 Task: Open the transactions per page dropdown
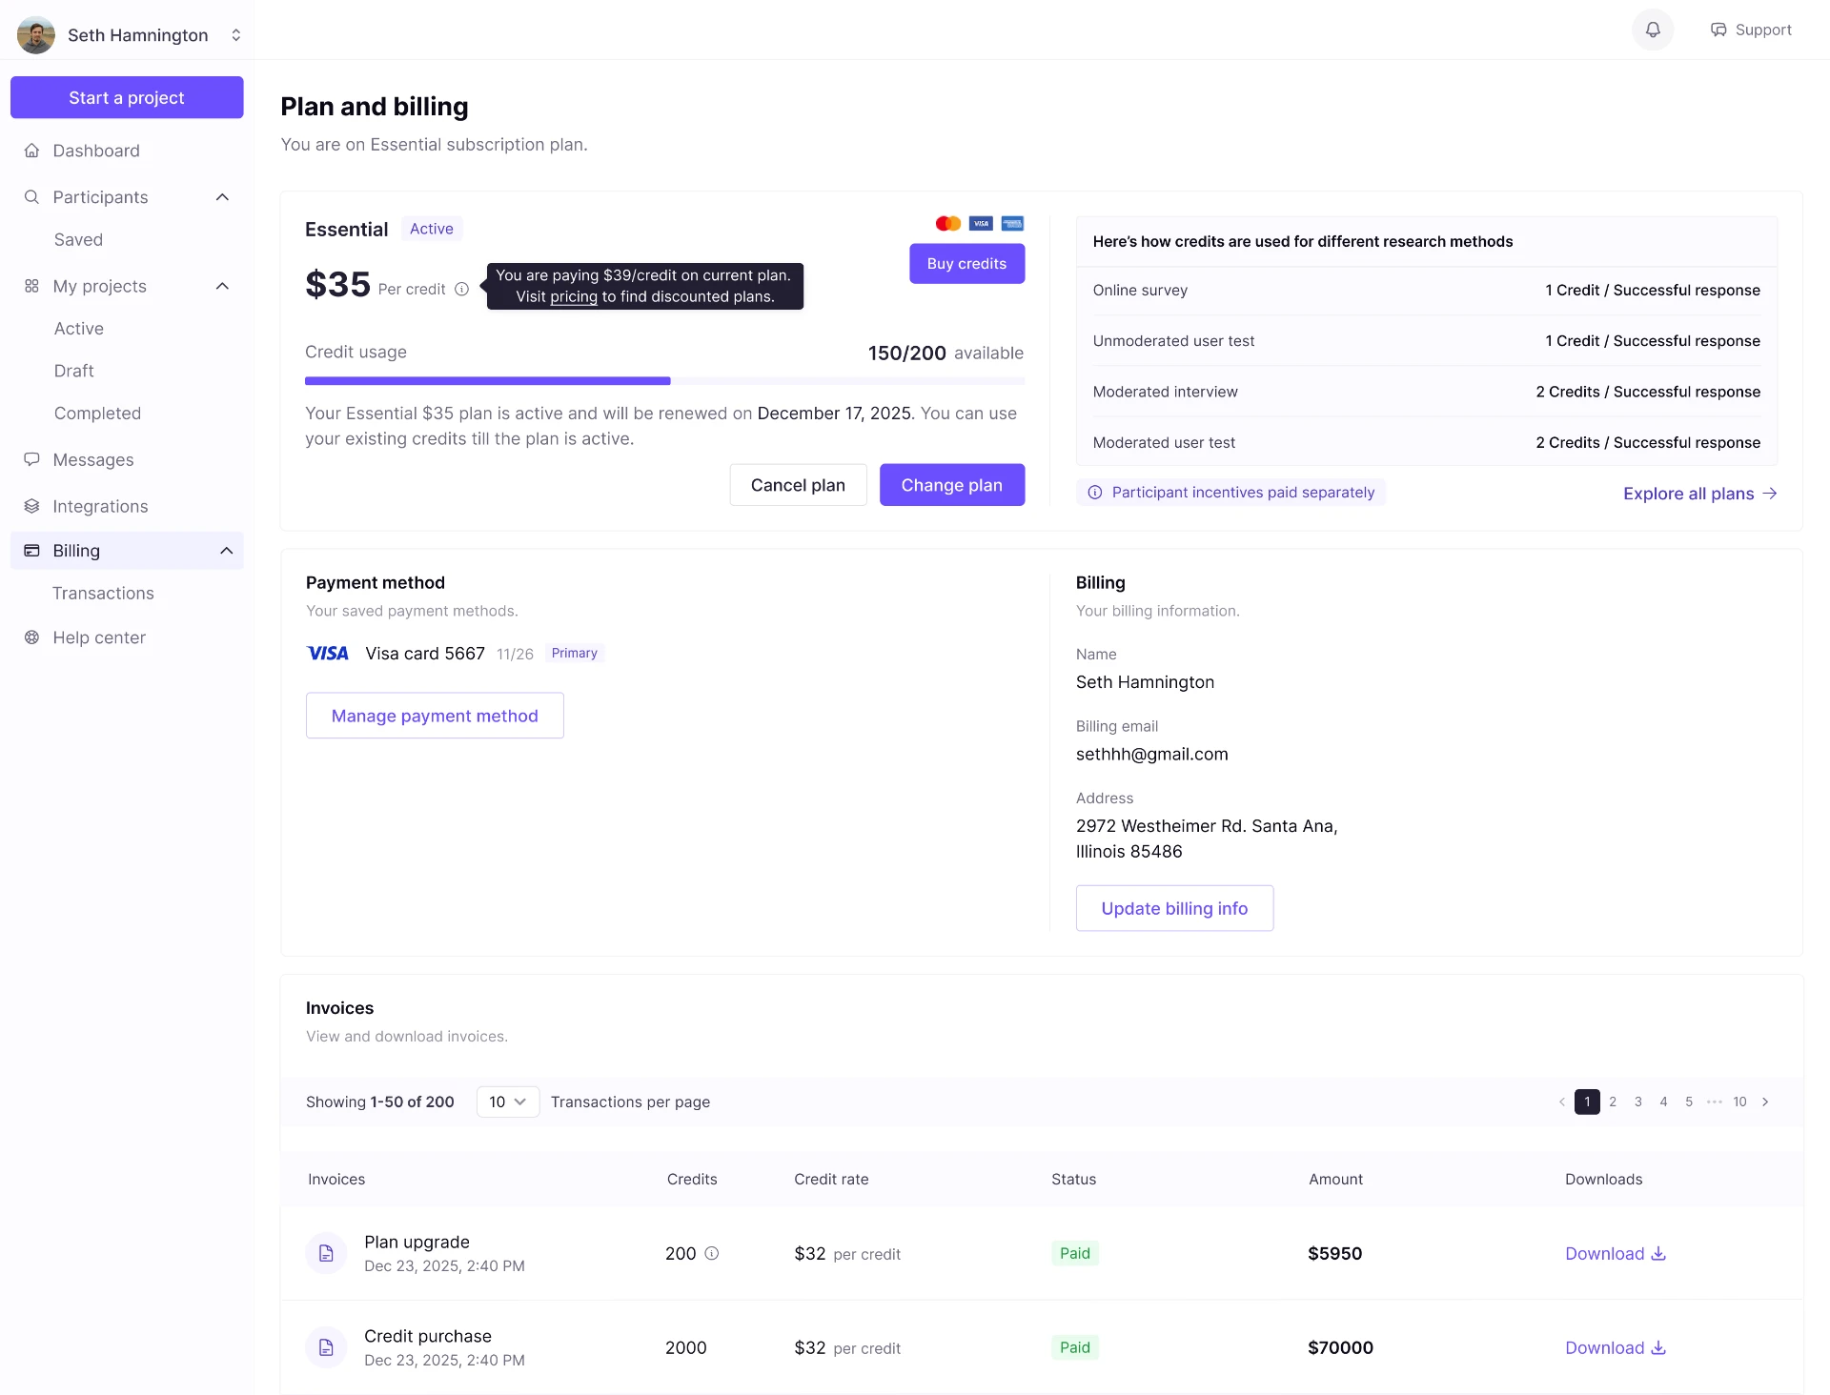pyautogui.click(x=508, y=1102)
